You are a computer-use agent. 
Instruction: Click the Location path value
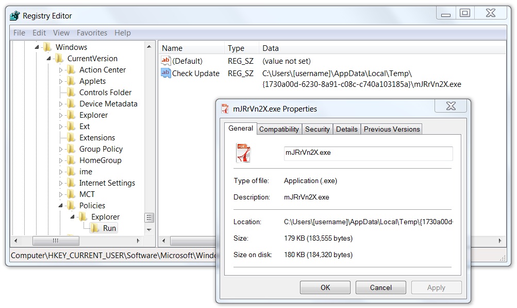click(369, 222)
